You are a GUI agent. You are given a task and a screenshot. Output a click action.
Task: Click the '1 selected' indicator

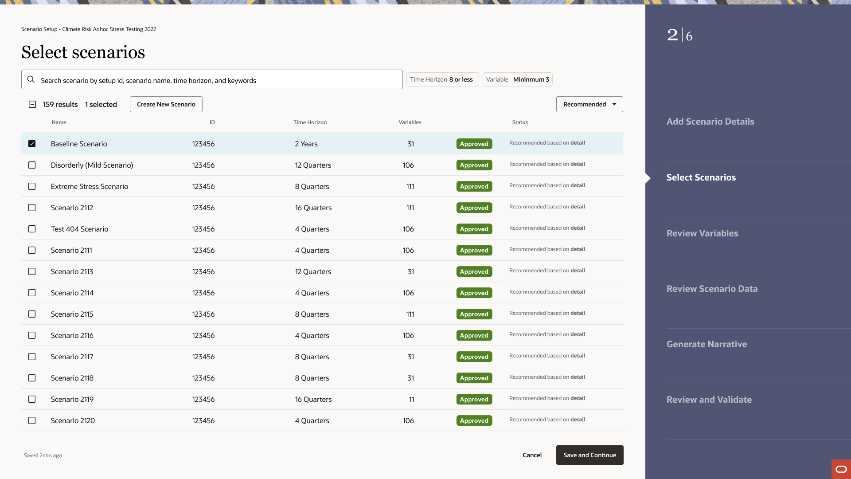pos(101,104)
